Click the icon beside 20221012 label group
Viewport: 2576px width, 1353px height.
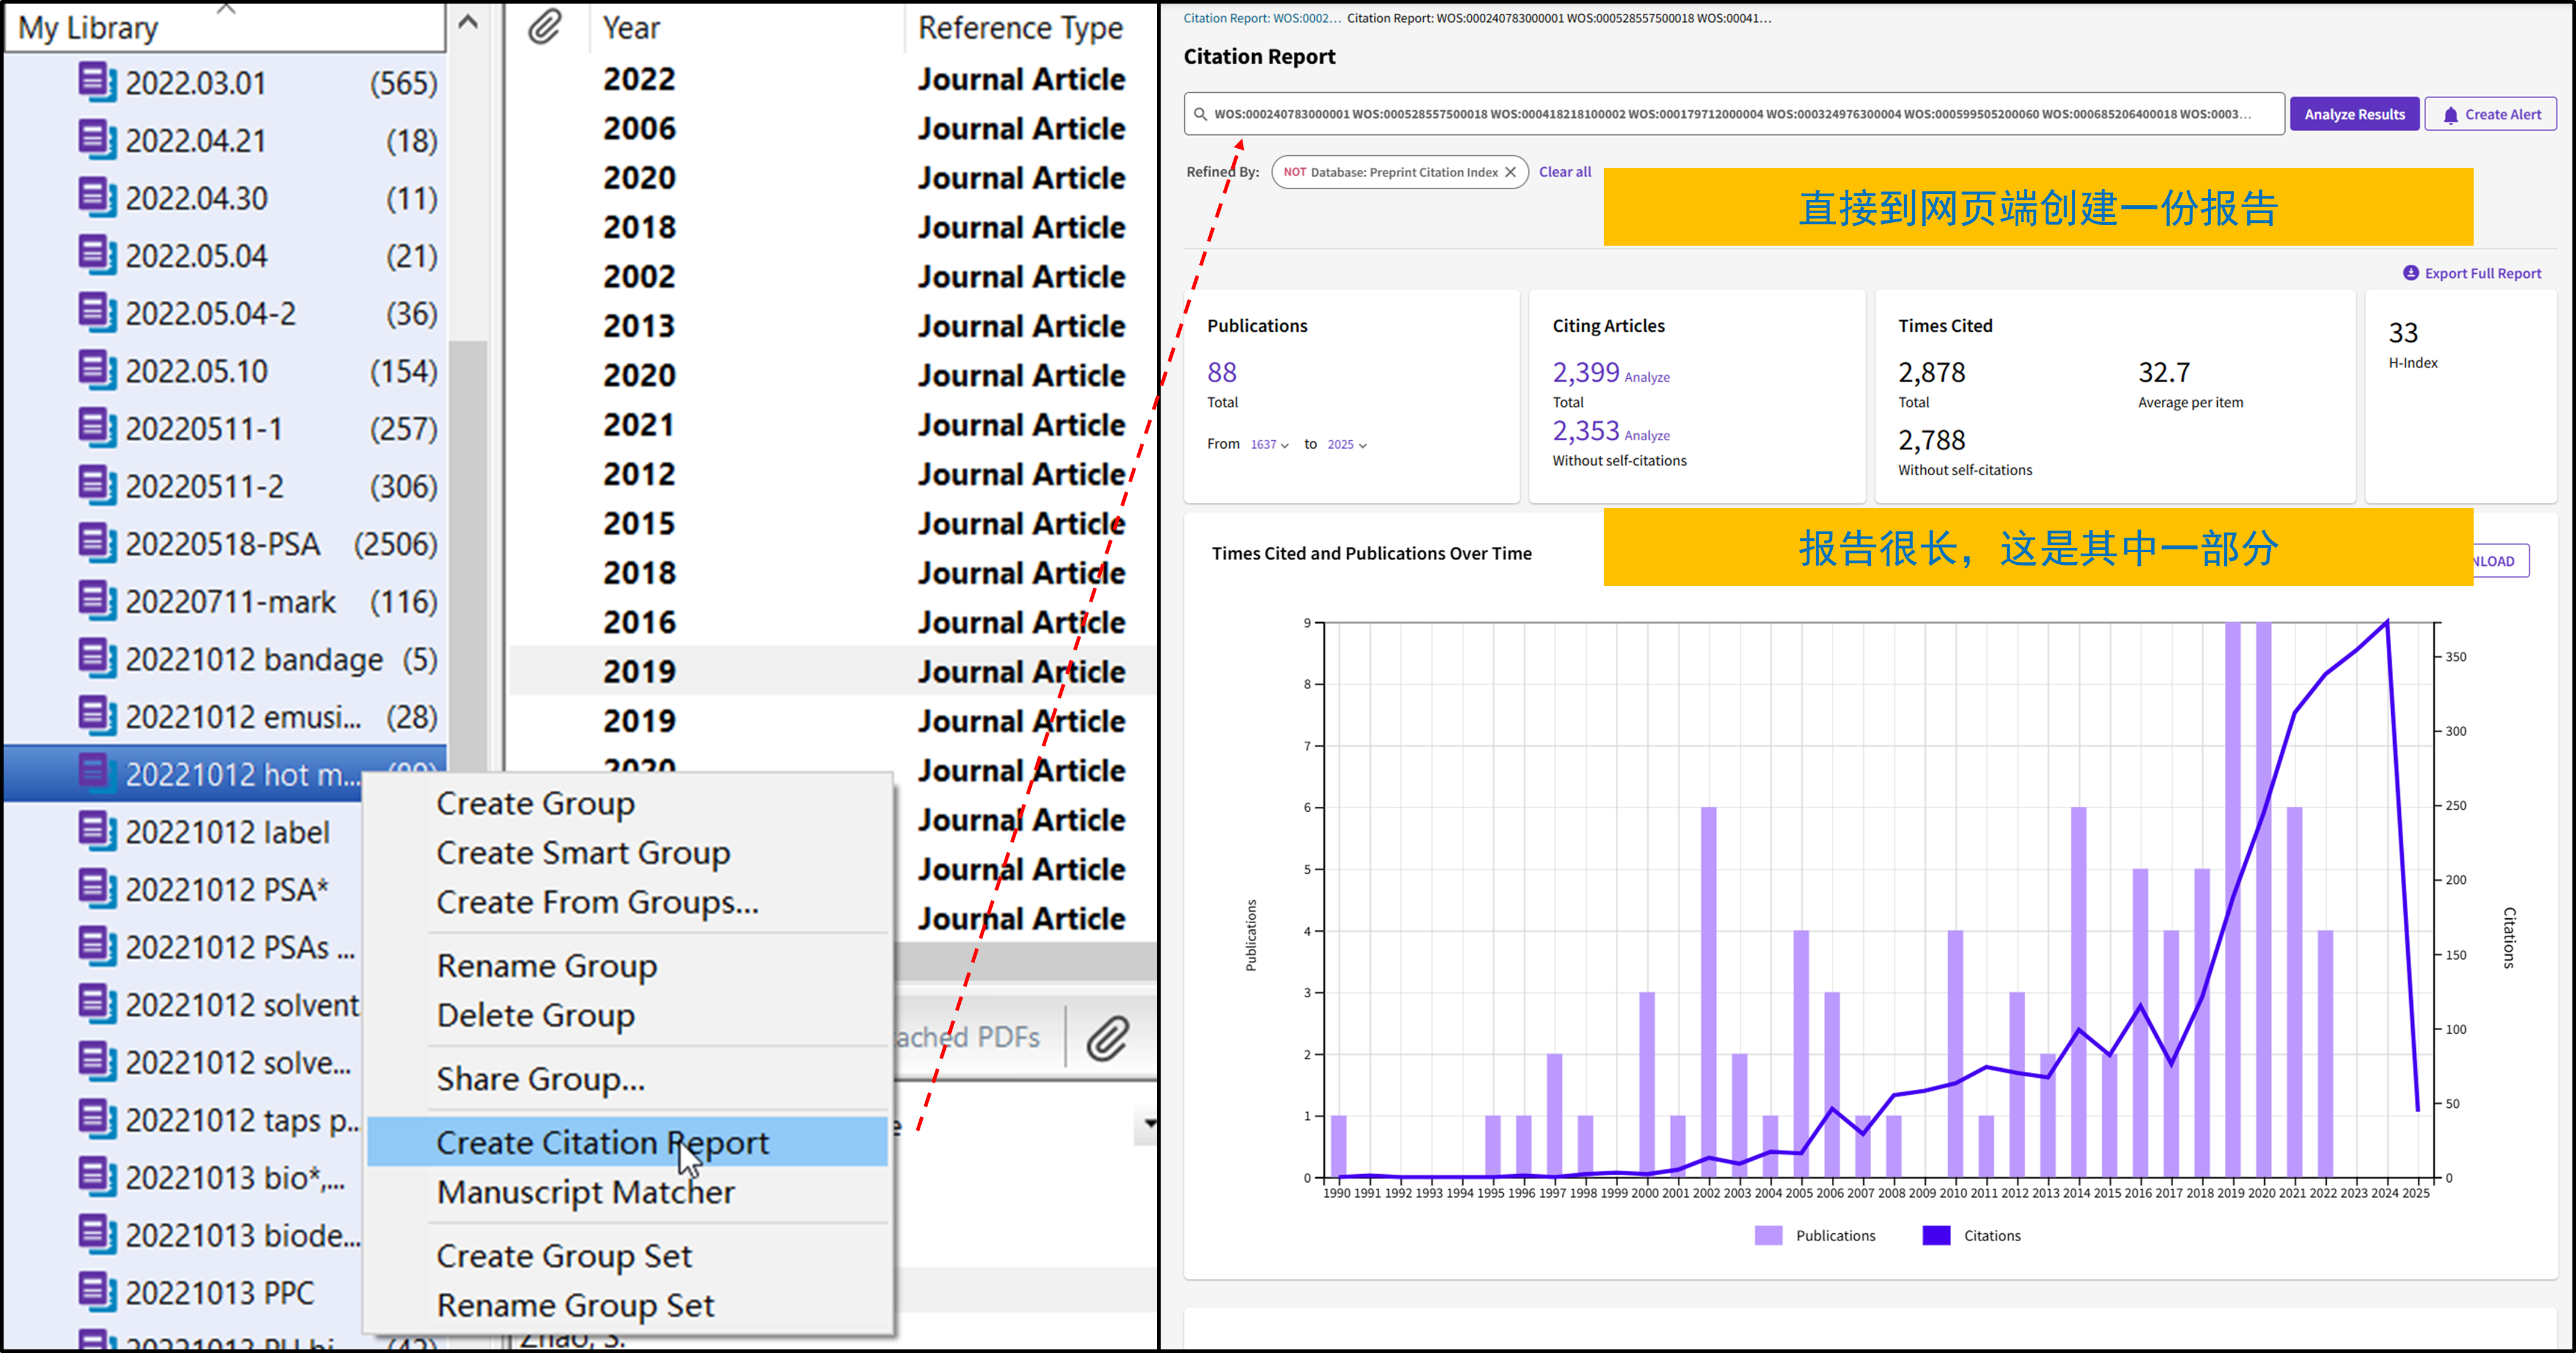point(97,831)
